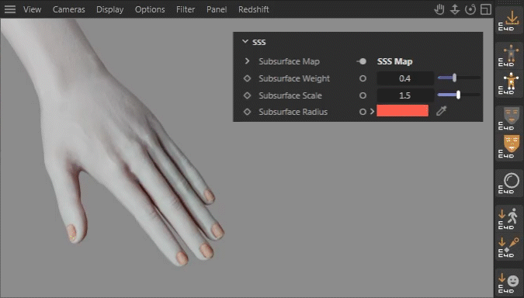
Task: Open the Cameras menu
Action: pos(69,9)
